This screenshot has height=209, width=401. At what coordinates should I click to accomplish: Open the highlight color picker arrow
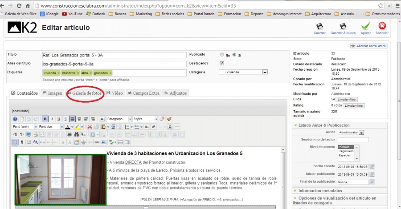[82, 127]
